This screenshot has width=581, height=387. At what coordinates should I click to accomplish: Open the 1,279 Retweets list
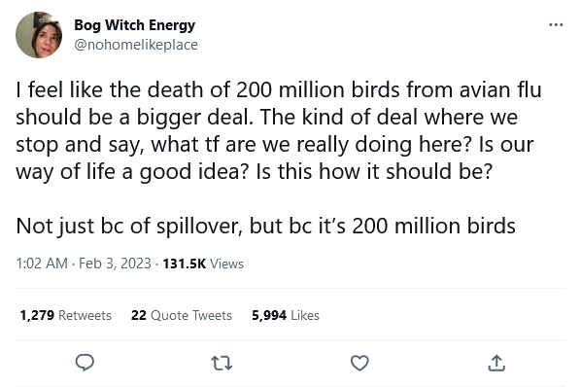[x=66, y=315]
